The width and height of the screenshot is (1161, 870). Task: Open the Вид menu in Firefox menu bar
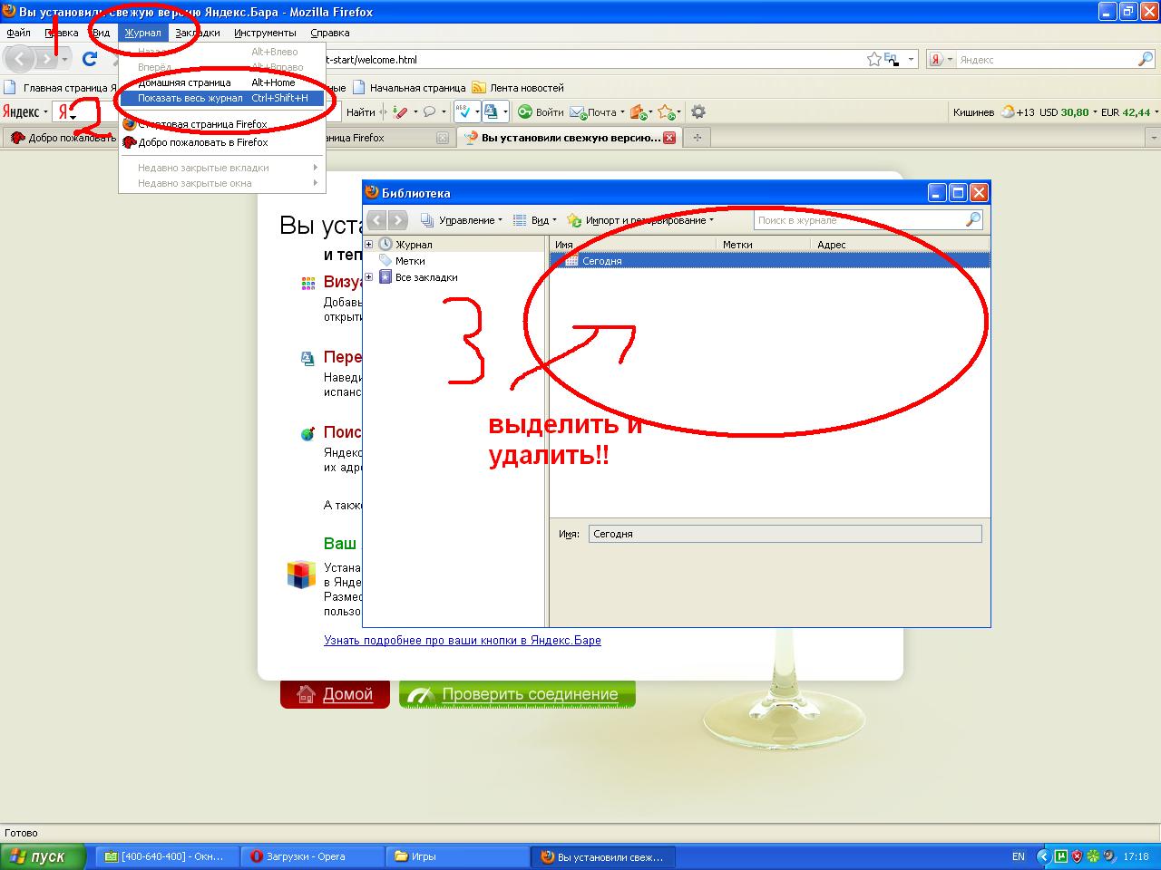click(x=101, y=33)
